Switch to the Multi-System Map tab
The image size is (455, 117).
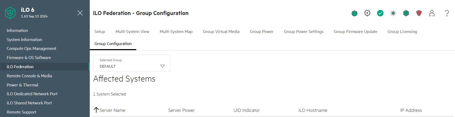point(176,32)
